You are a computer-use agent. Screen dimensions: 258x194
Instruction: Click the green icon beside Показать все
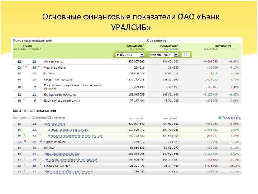click(220, 117)
